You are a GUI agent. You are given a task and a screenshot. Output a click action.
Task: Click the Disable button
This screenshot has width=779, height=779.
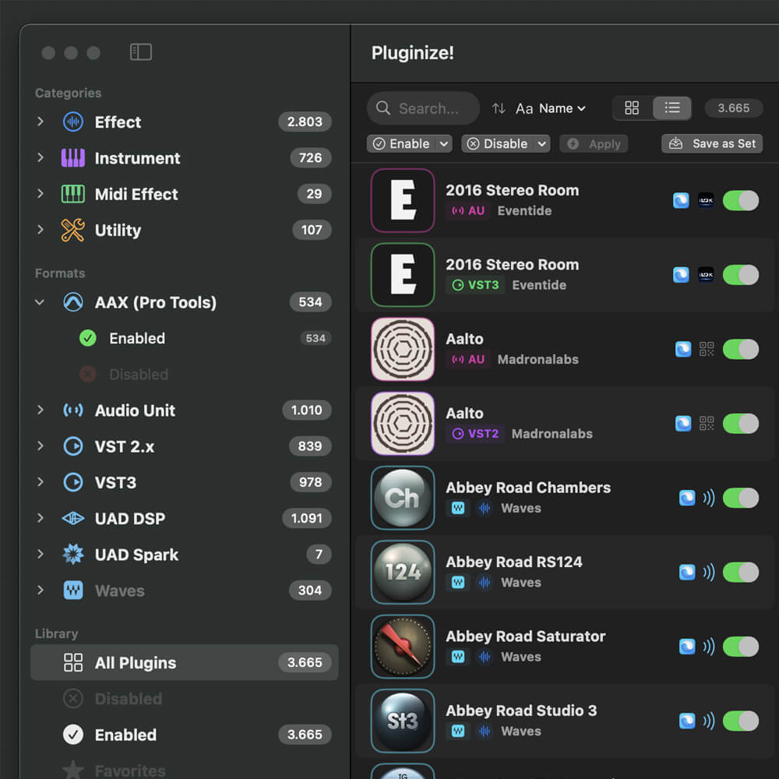[499, 144]
